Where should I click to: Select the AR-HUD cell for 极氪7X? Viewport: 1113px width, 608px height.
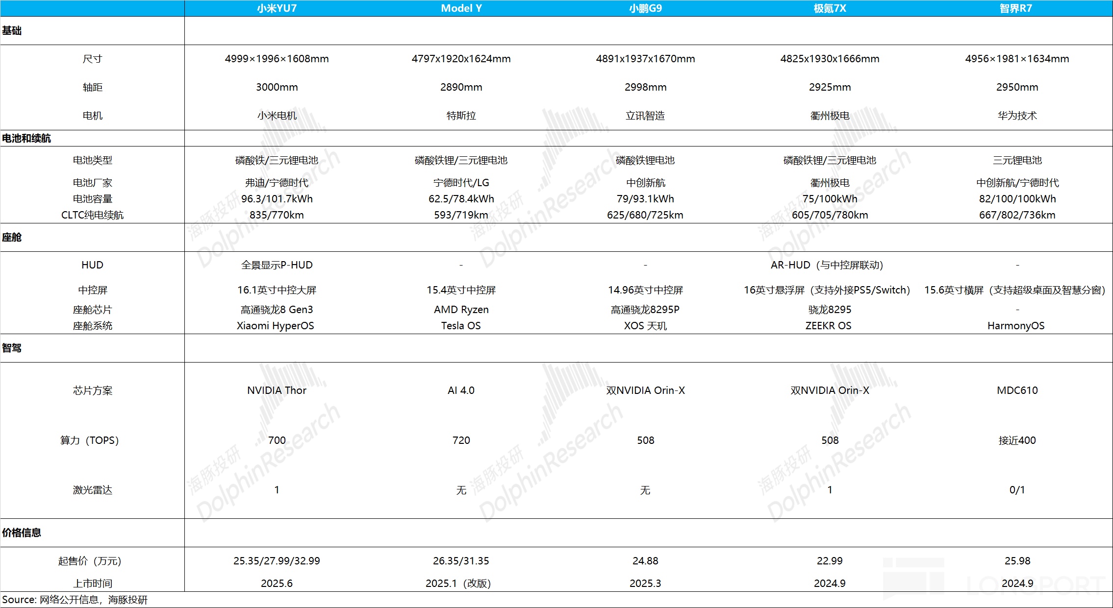pyautogui.click(x=827, y=265)
